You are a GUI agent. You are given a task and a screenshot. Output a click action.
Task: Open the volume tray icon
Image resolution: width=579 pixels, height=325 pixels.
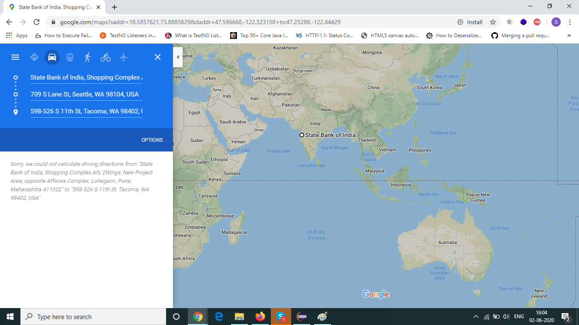(x=506, y=317)
